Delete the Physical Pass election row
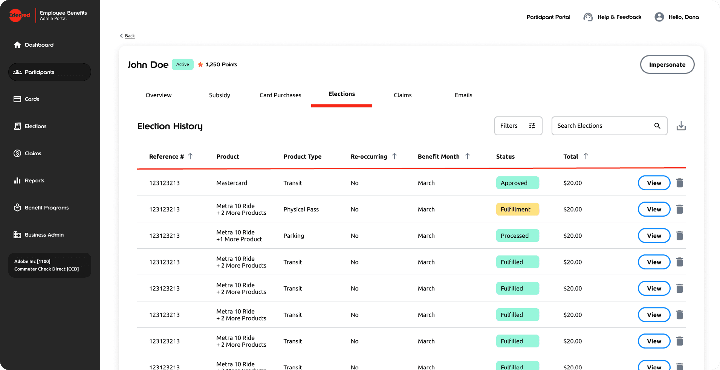The image size is (720, 370). tap(680, 209)
